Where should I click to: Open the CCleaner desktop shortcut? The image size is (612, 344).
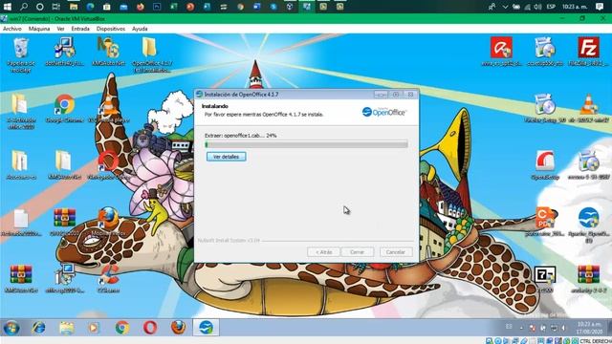tap(108, 278)
